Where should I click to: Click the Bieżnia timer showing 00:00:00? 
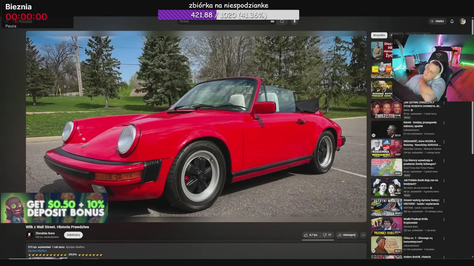pyautogui.click(x=26, y=17)
